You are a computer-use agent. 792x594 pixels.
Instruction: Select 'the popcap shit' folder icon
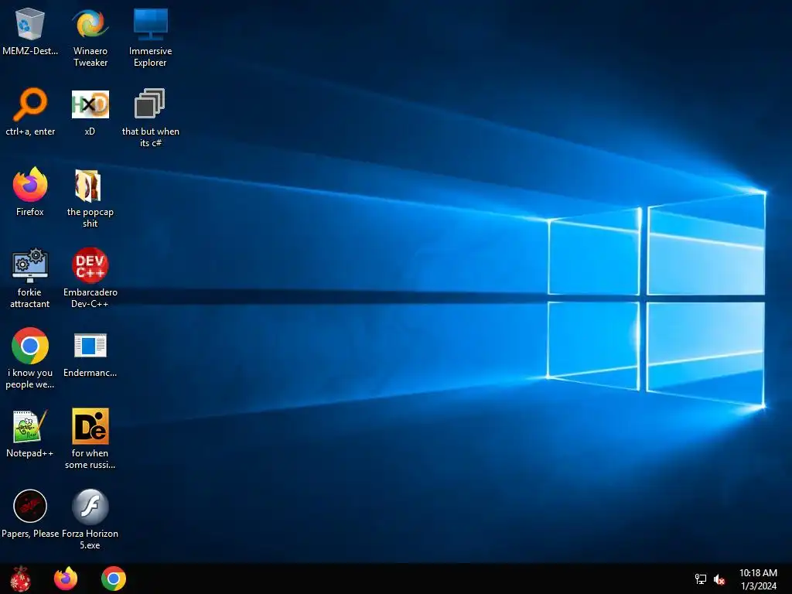click(x=88, y=185)
